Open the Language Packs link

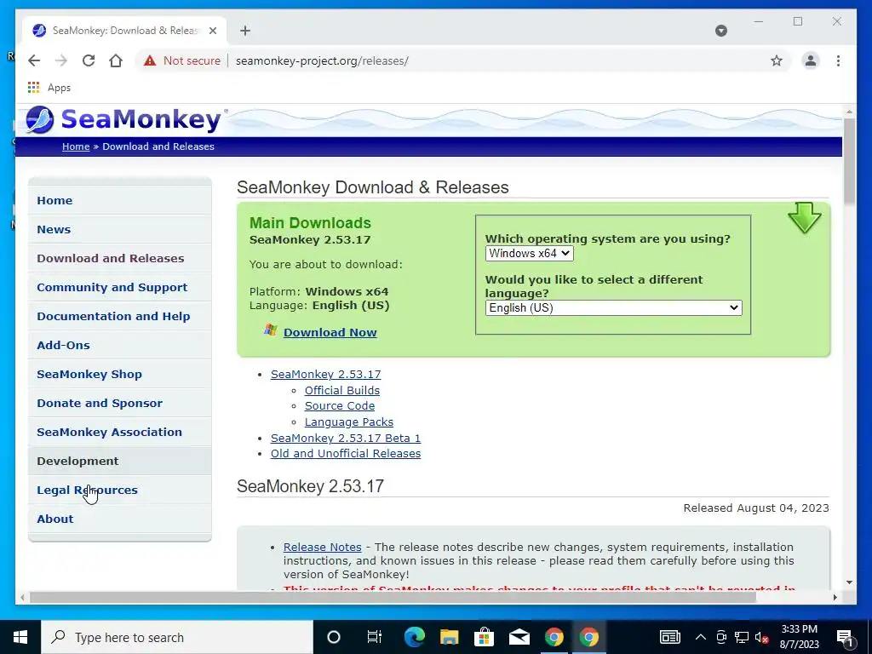pos(348,422)
